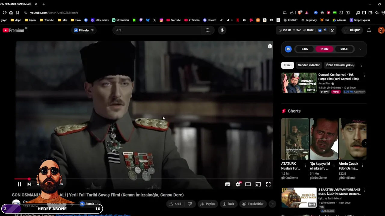Click the 0.6% score pill
This screenshot has width=385, height=216.
point(305,49)
